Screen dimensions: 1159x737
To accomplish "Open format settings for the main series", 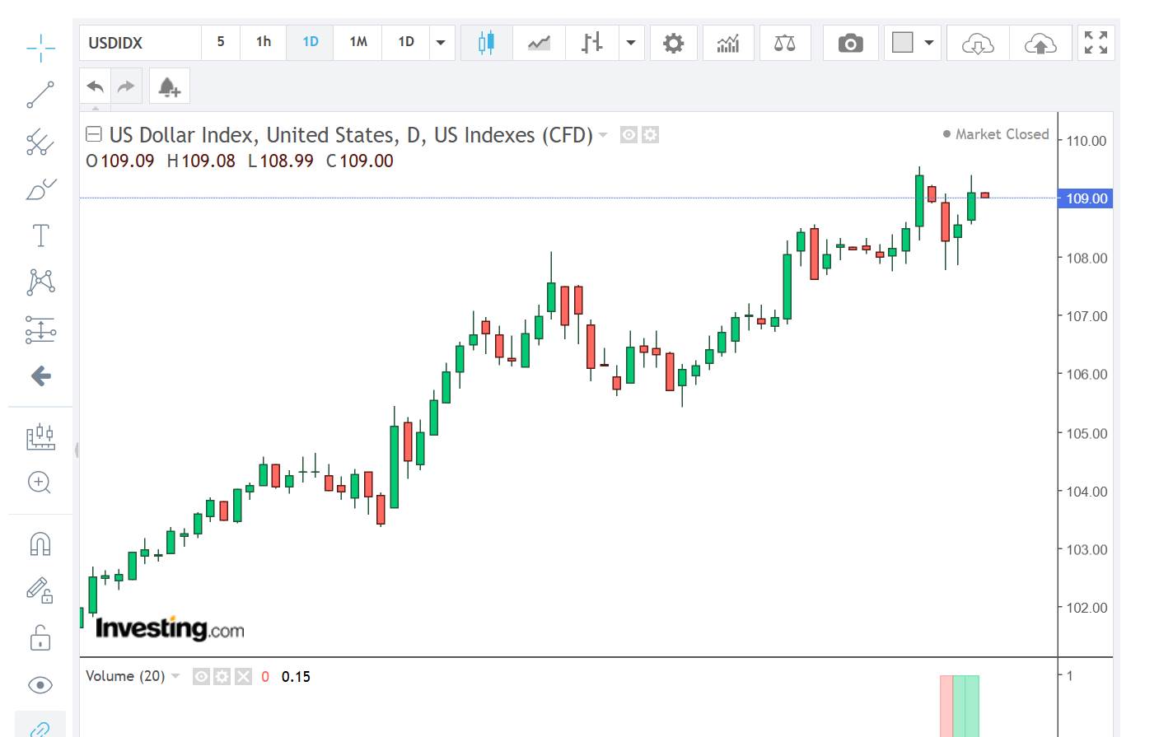I will 650,134.
